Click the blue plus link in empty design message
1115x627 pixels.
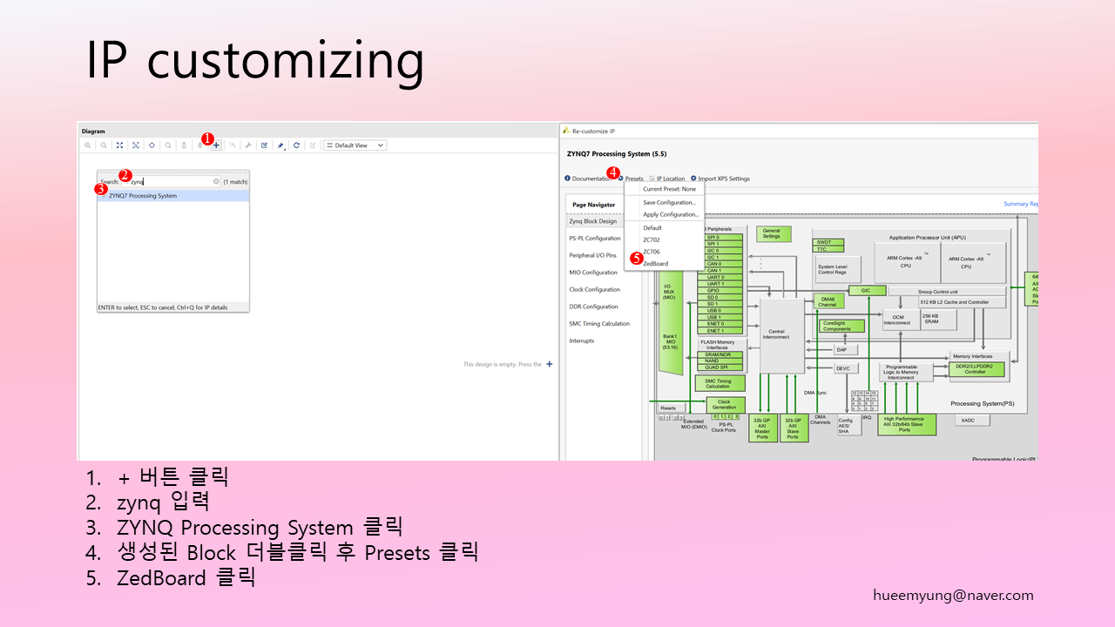(x=549, y=364)
